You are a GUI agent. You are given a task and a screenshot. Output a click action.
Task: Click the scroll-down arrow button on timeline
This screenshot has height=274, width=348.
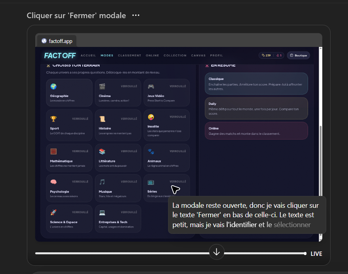(x=217, y=252)
